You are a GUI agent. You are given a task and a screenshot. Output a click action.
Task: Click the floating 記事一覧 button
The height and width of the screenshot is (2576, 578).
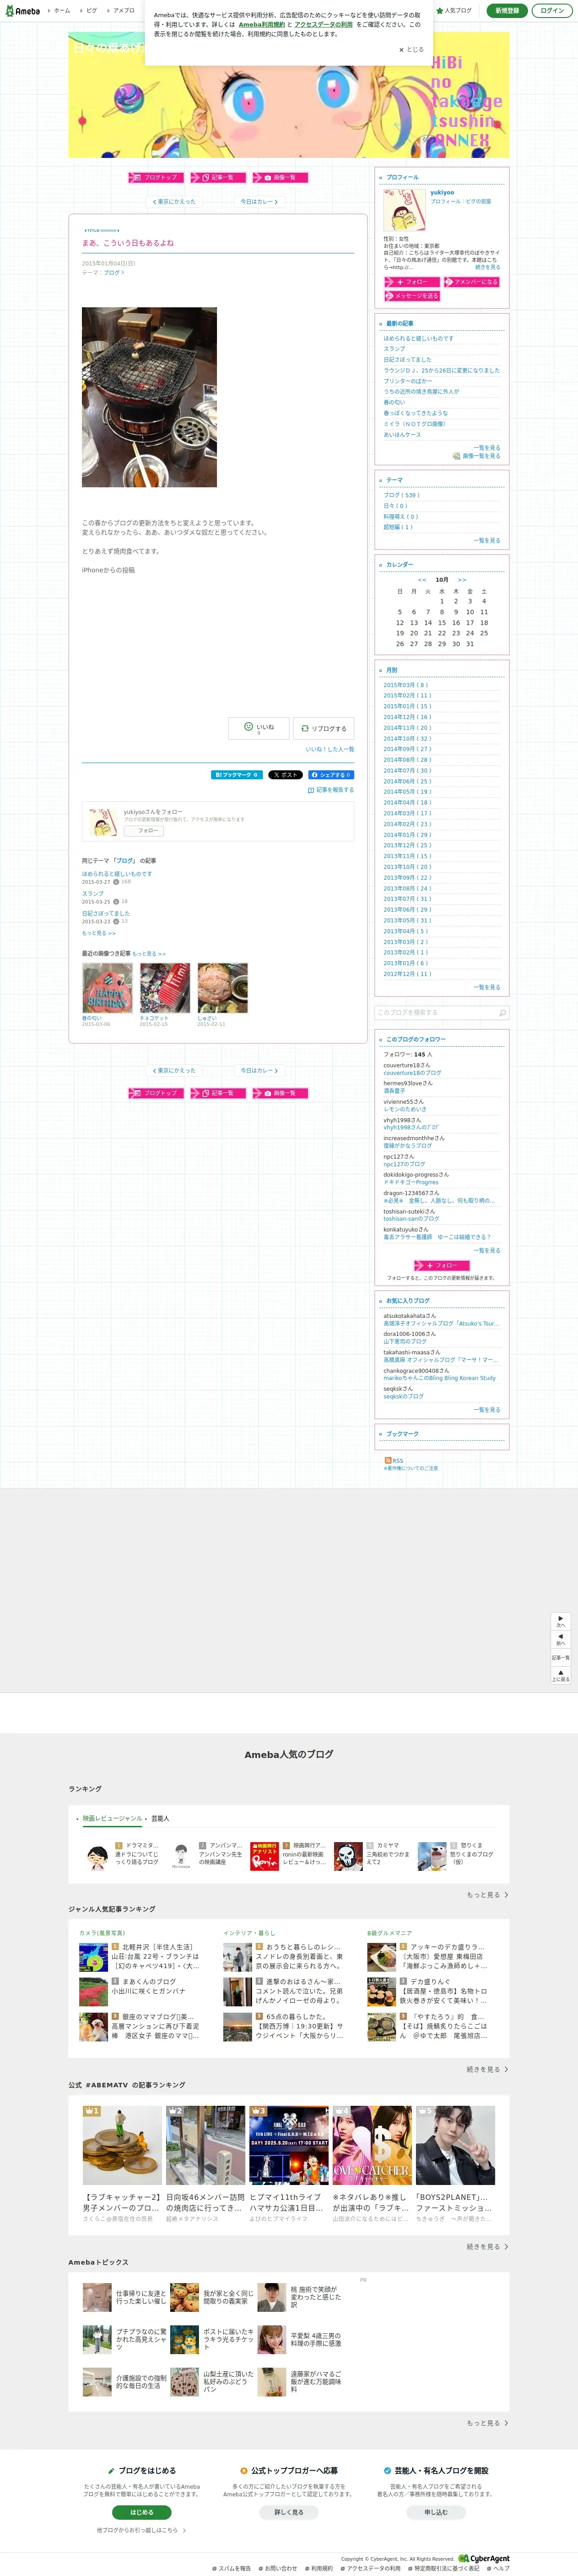(x=561, y=1658)
